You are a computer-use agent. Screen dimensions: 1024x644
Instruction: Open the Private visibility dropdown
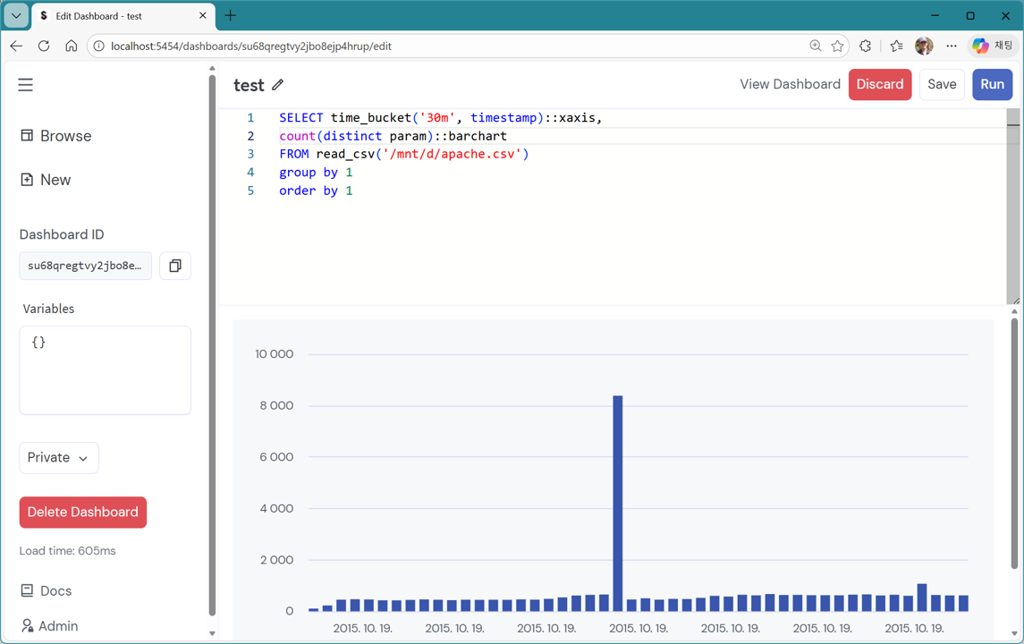[58, 457]
